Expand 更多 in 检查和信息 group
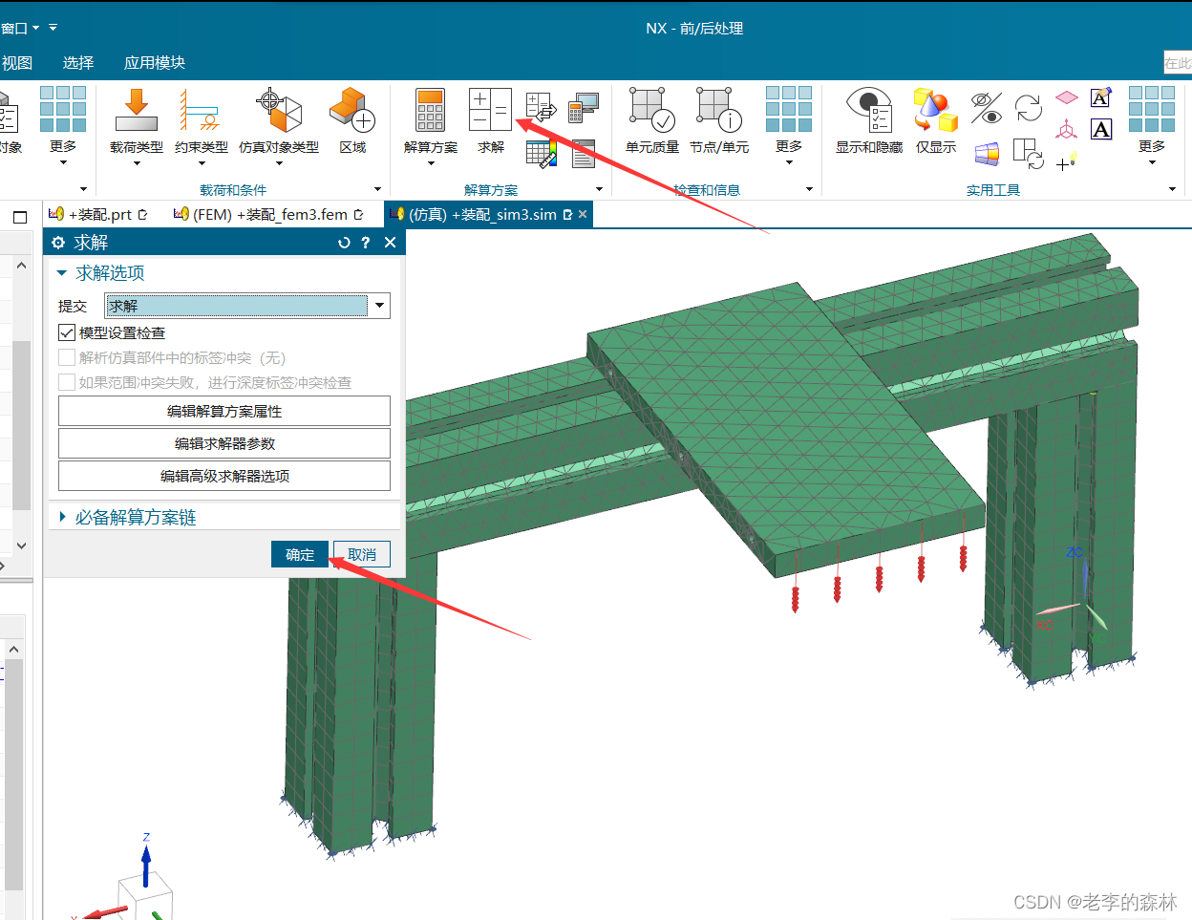1192x920 pixels. [x=789, y=126]
